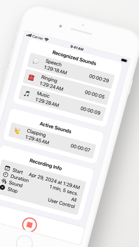Screen dimensions: 139x247
Task: Select the 1:29:24 AM timestamp
Action: point(51,86)
